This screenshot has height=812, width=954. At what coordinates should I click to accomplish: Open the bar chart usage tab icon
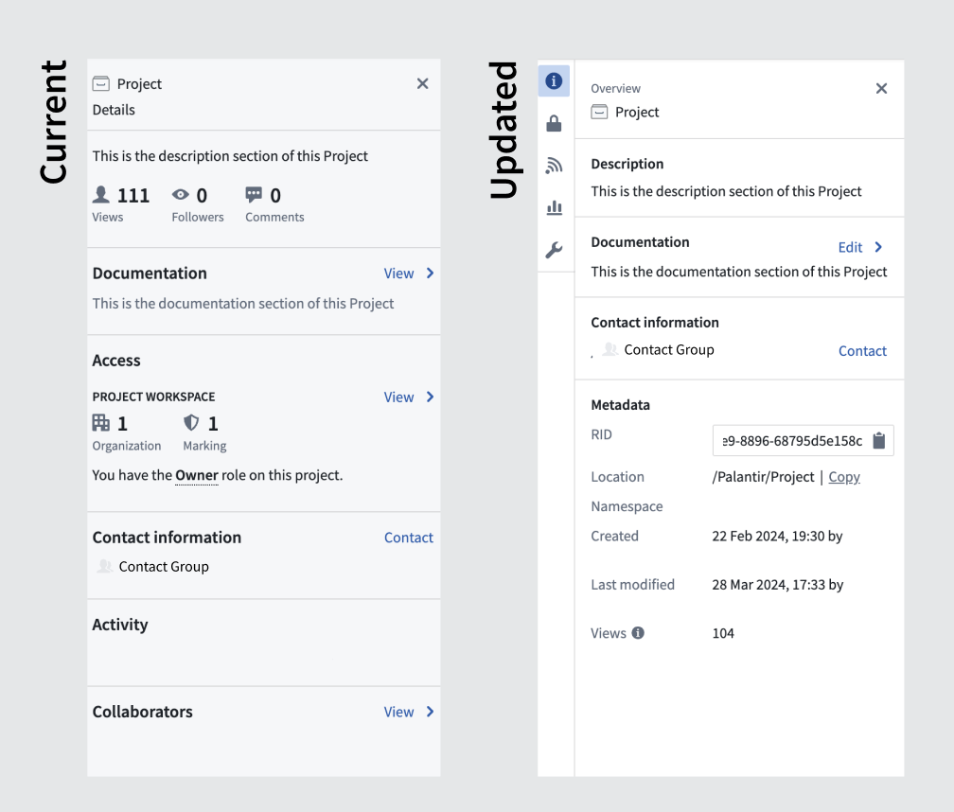[x=555, y=207]
